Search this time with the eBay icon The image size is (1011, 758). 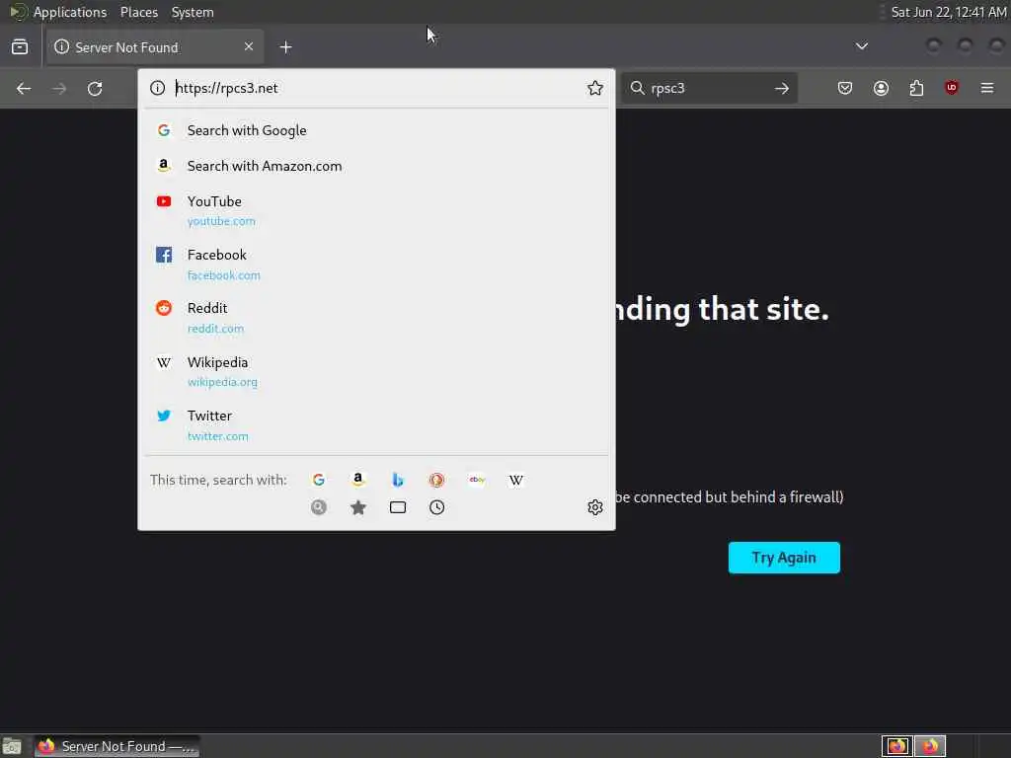(x=477, y=480)
